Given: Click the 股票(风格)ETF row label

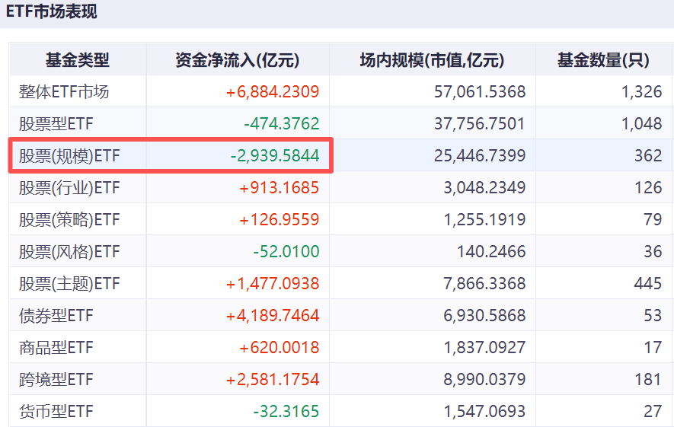Looking at the screenshot, I should [69, 252].
